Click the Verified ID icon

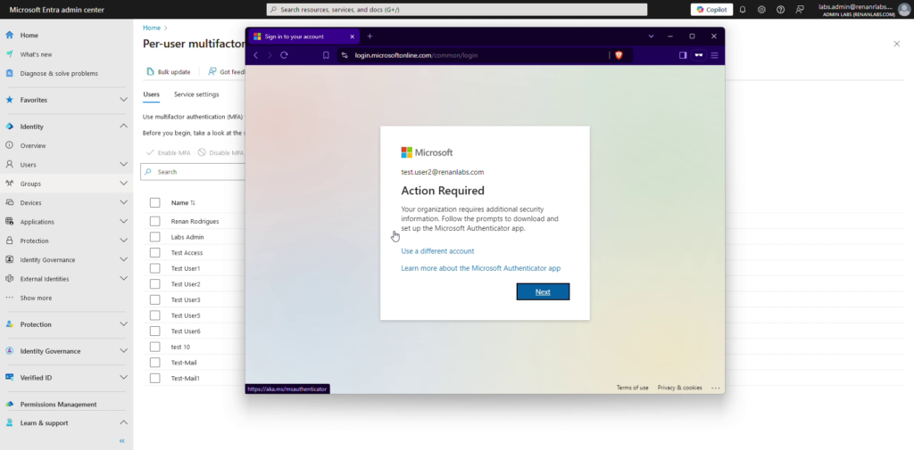coord(9,377)
